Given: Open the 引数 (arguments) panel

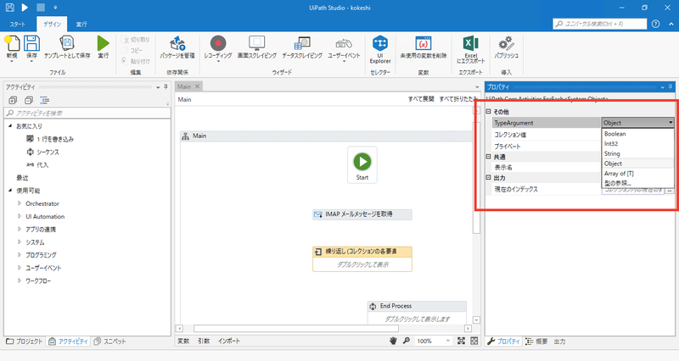Looking at the screenshot, I should click(204, 342).
